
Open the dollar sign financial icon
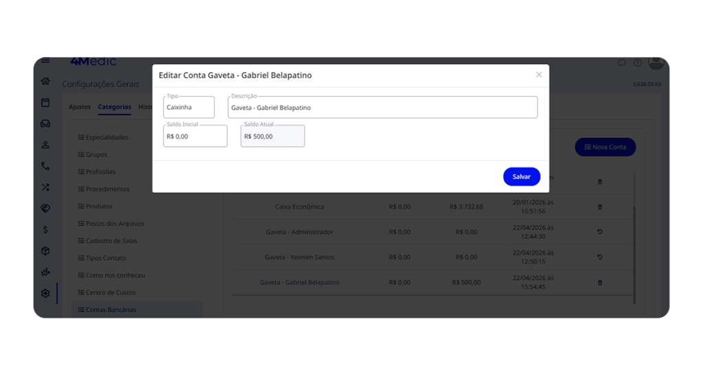(x=45, y=229)
